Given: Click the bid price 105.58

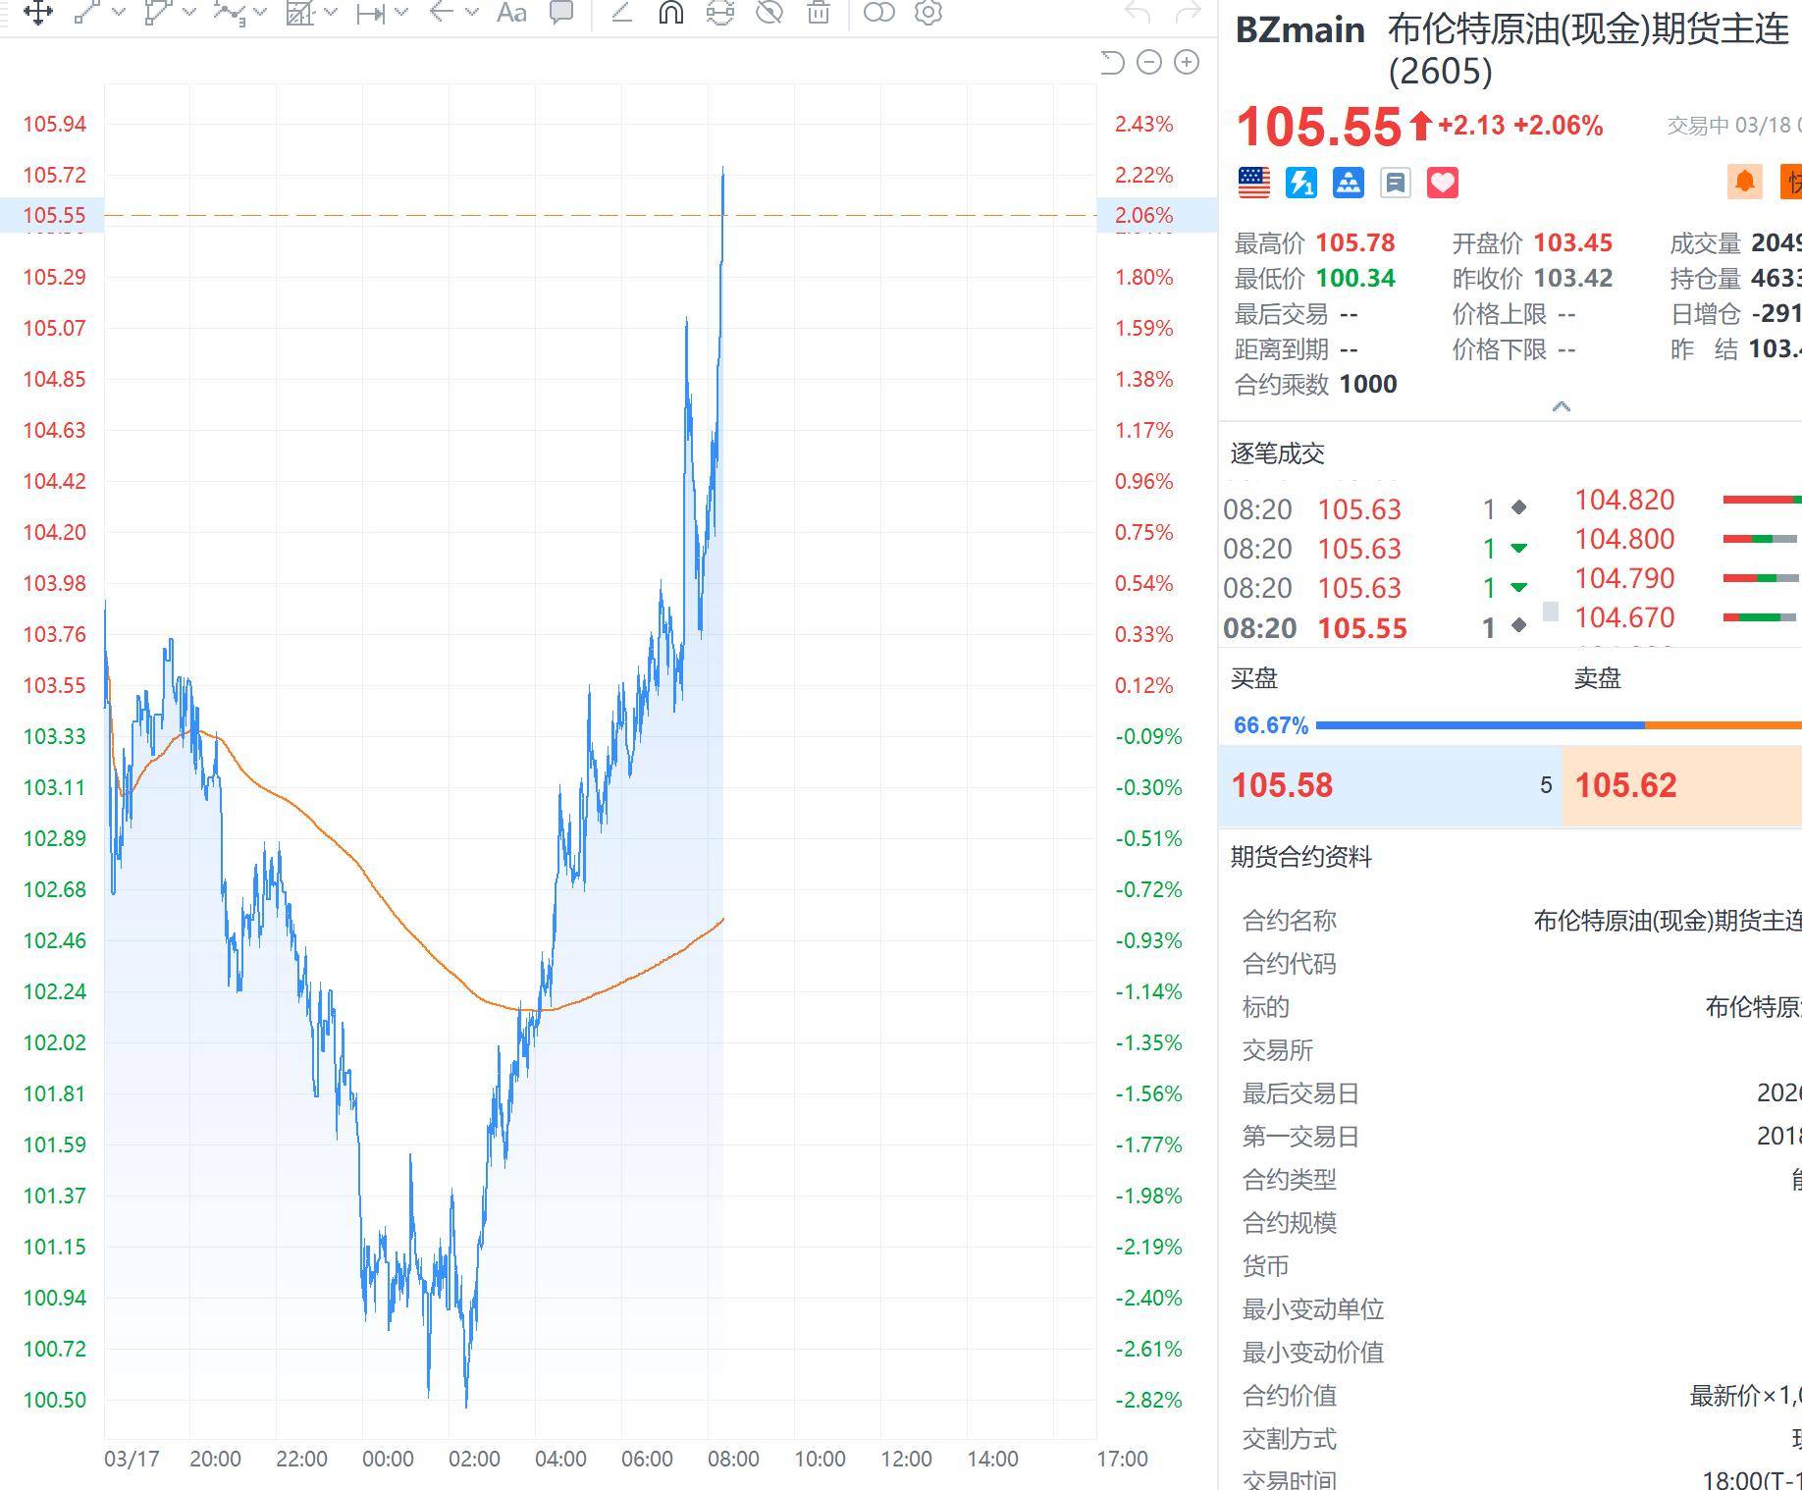Looking at the screenshot, I should 1282,785.
